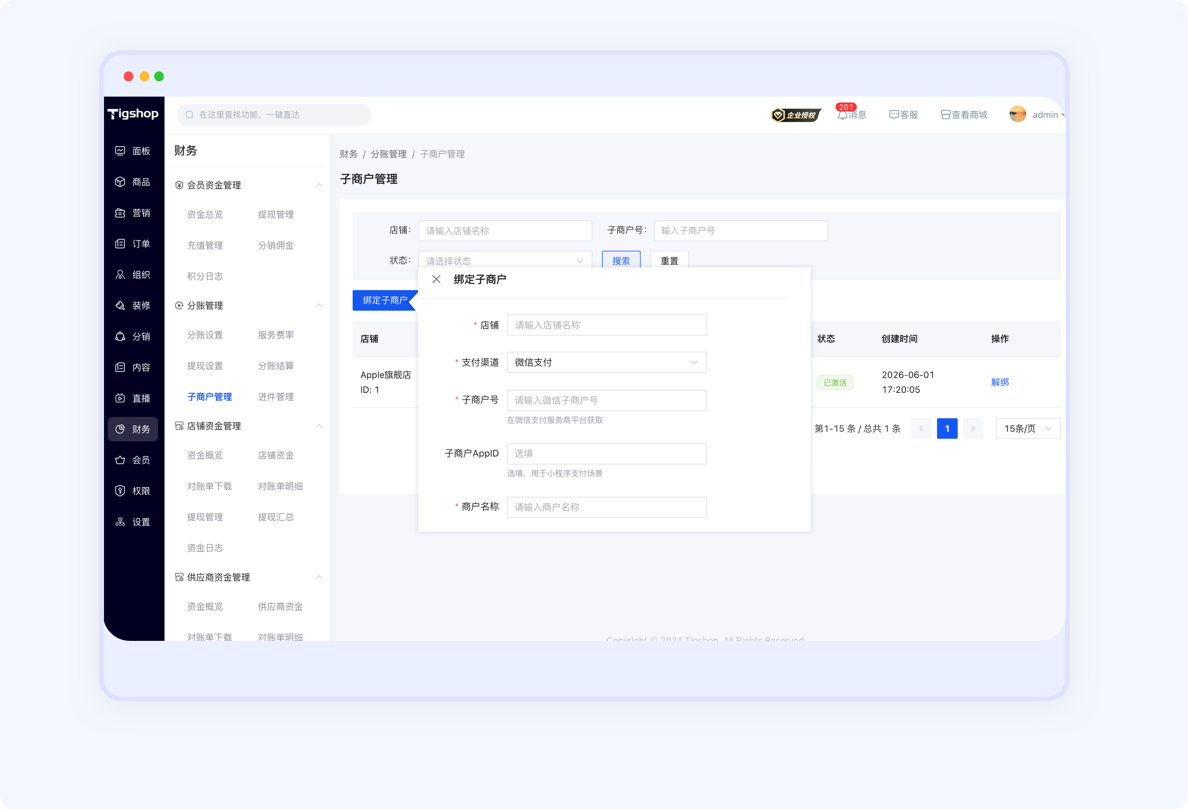Click the 解绑 unbind link

point(1000,382)
